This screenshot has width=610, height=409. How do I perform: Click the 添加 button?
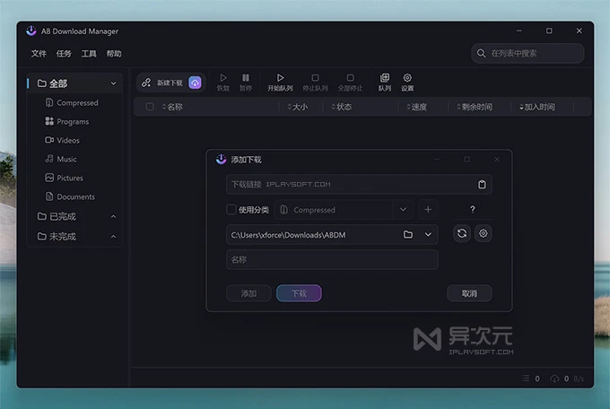(248, 293)
